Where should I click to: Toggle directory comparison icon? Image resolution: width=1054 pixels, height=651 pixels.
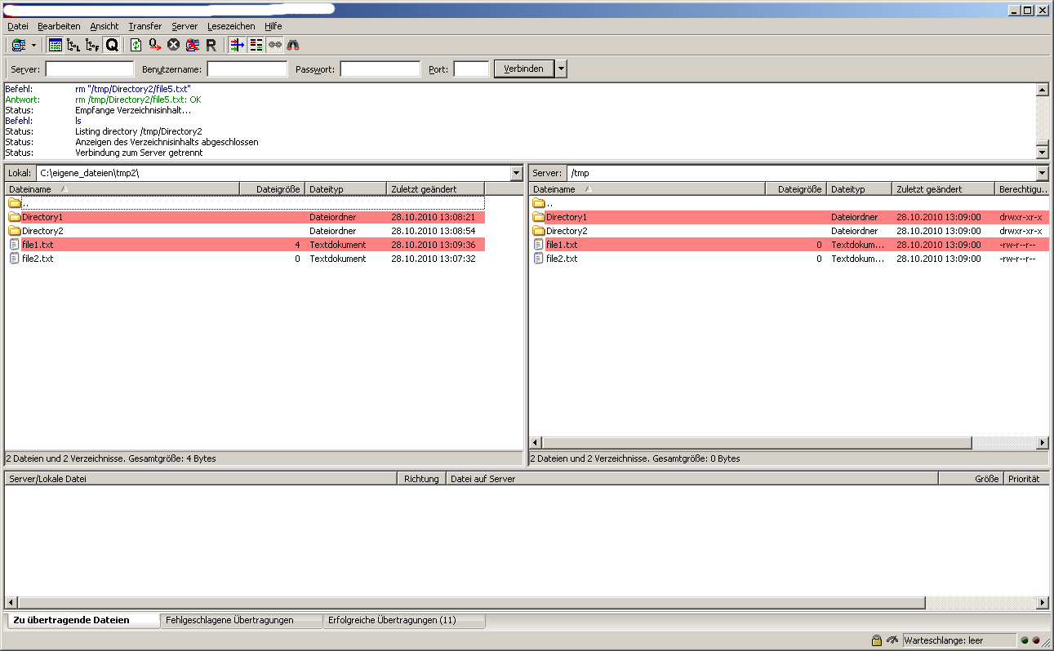256,45
